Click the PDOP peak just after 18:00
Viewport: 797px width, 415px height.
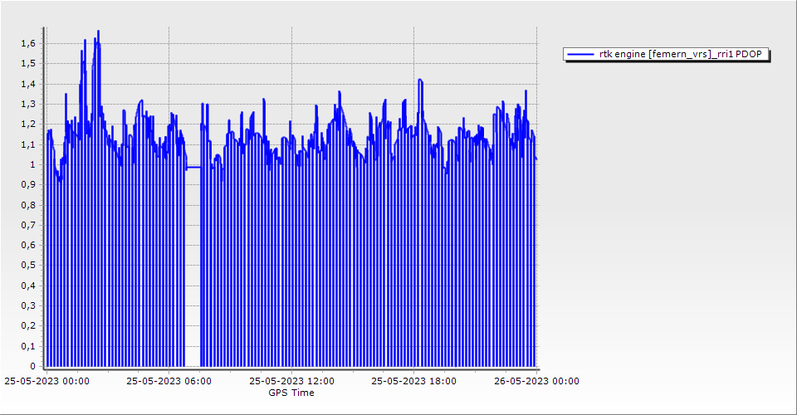(421, 81)
